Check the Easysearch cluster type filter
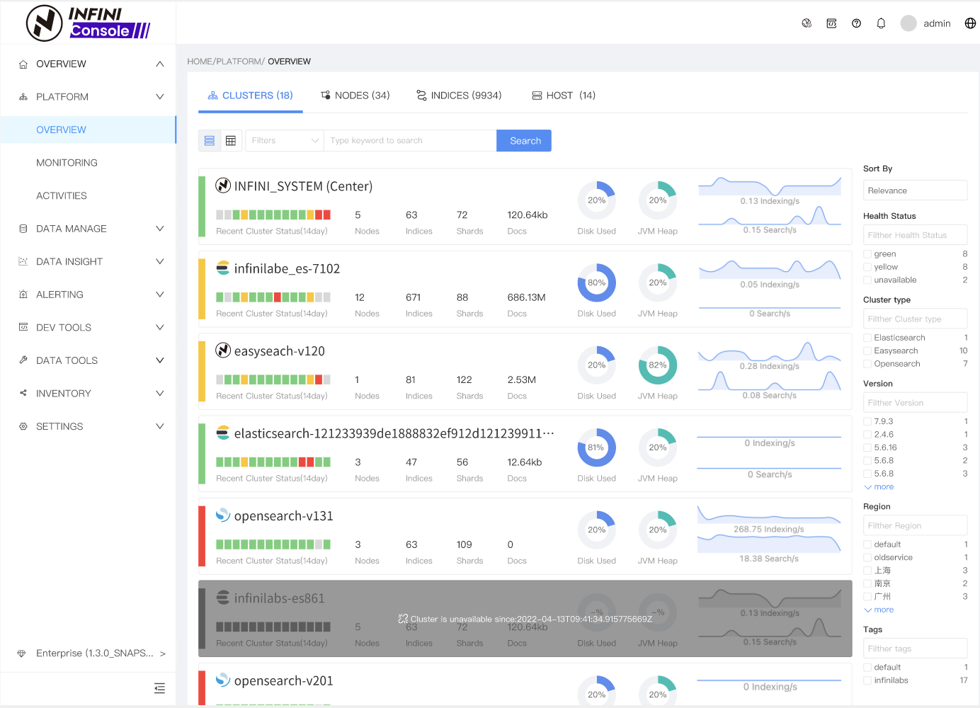This screenshot has width=980, height=708. pyautogui.click(x=867, y=351)
